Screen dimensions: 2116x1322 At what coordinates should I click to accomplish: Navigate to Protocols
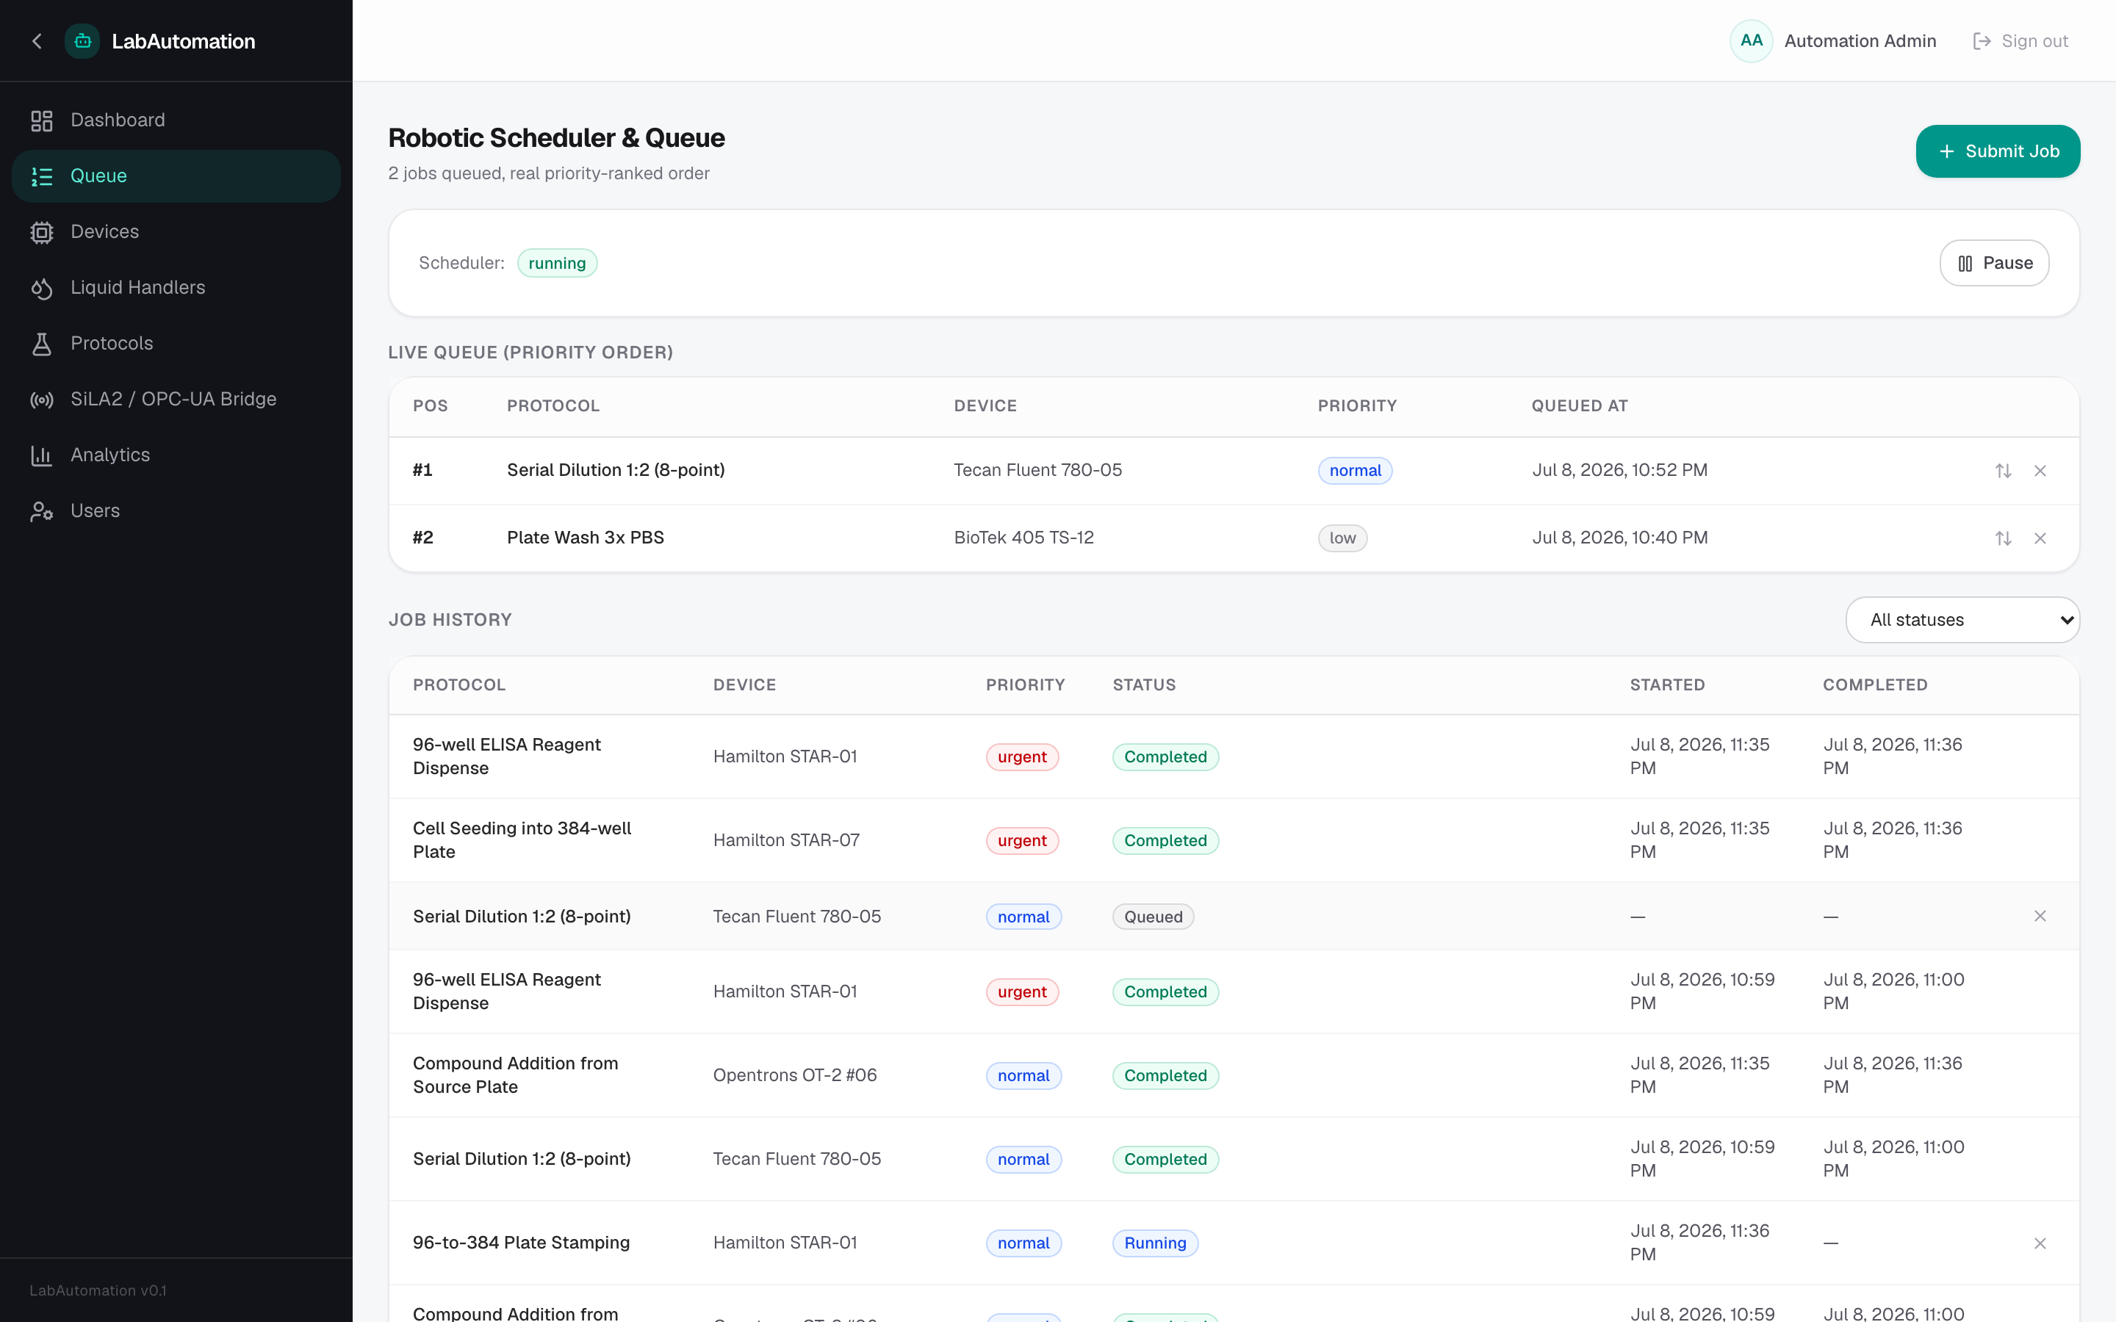click(176, 344)
